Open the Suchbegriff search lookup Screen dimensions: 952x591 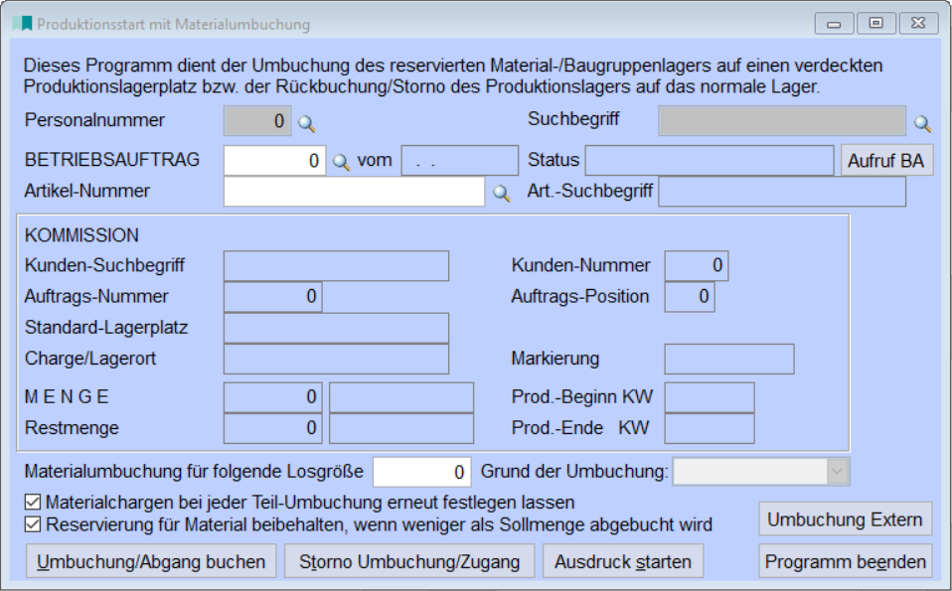pyautogui.click(x=924, y=124)
